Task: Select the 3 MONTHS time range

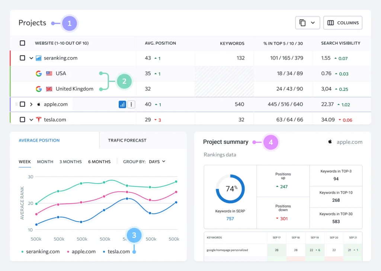Action: click(70, 162)
